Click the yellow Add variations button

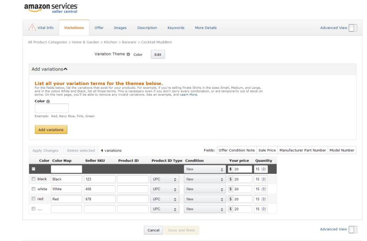pyautogui.click(x=51, y=130)
